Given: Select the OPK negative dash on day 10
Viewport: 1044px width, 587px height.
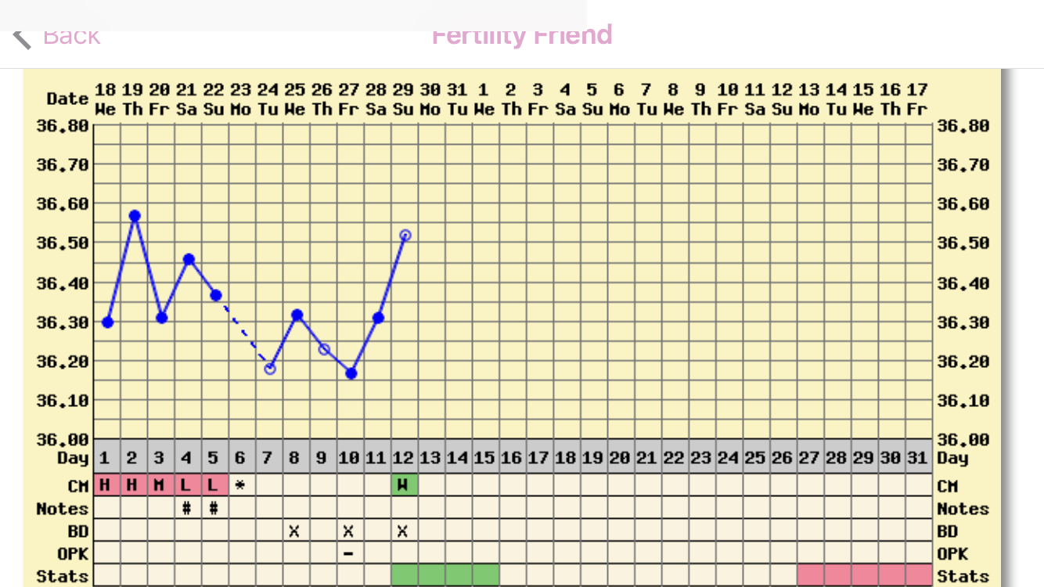Looking at the screenshot, I should [x=348, y=554].
